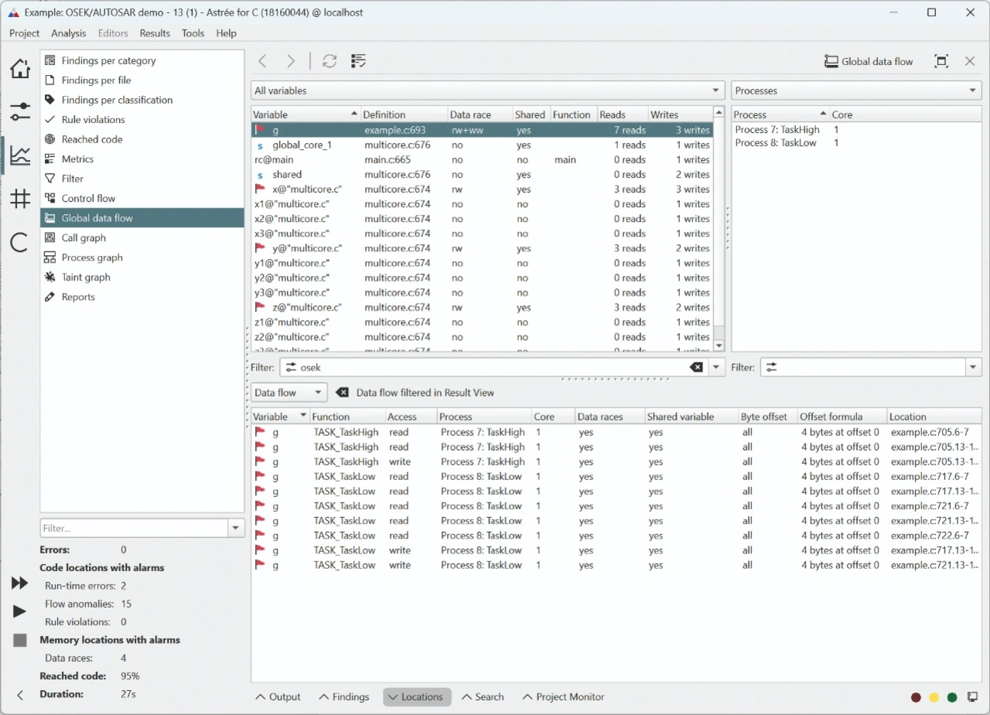Toggle the Project Monitor panel
This screenshot has height=715, width=990.
tap(563, 696)
